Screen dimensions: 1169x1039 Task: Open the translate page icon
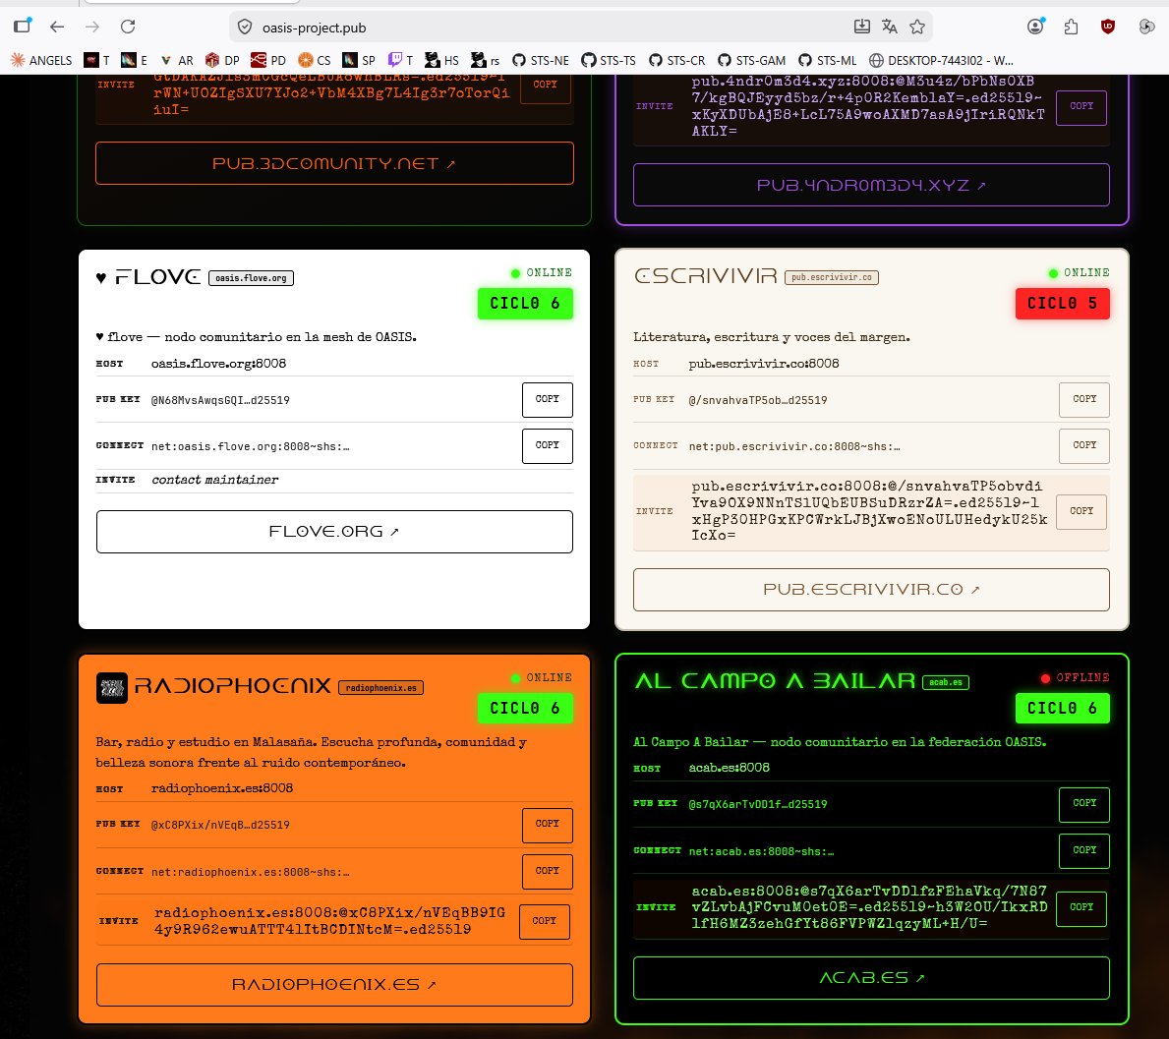click(890, 27)
